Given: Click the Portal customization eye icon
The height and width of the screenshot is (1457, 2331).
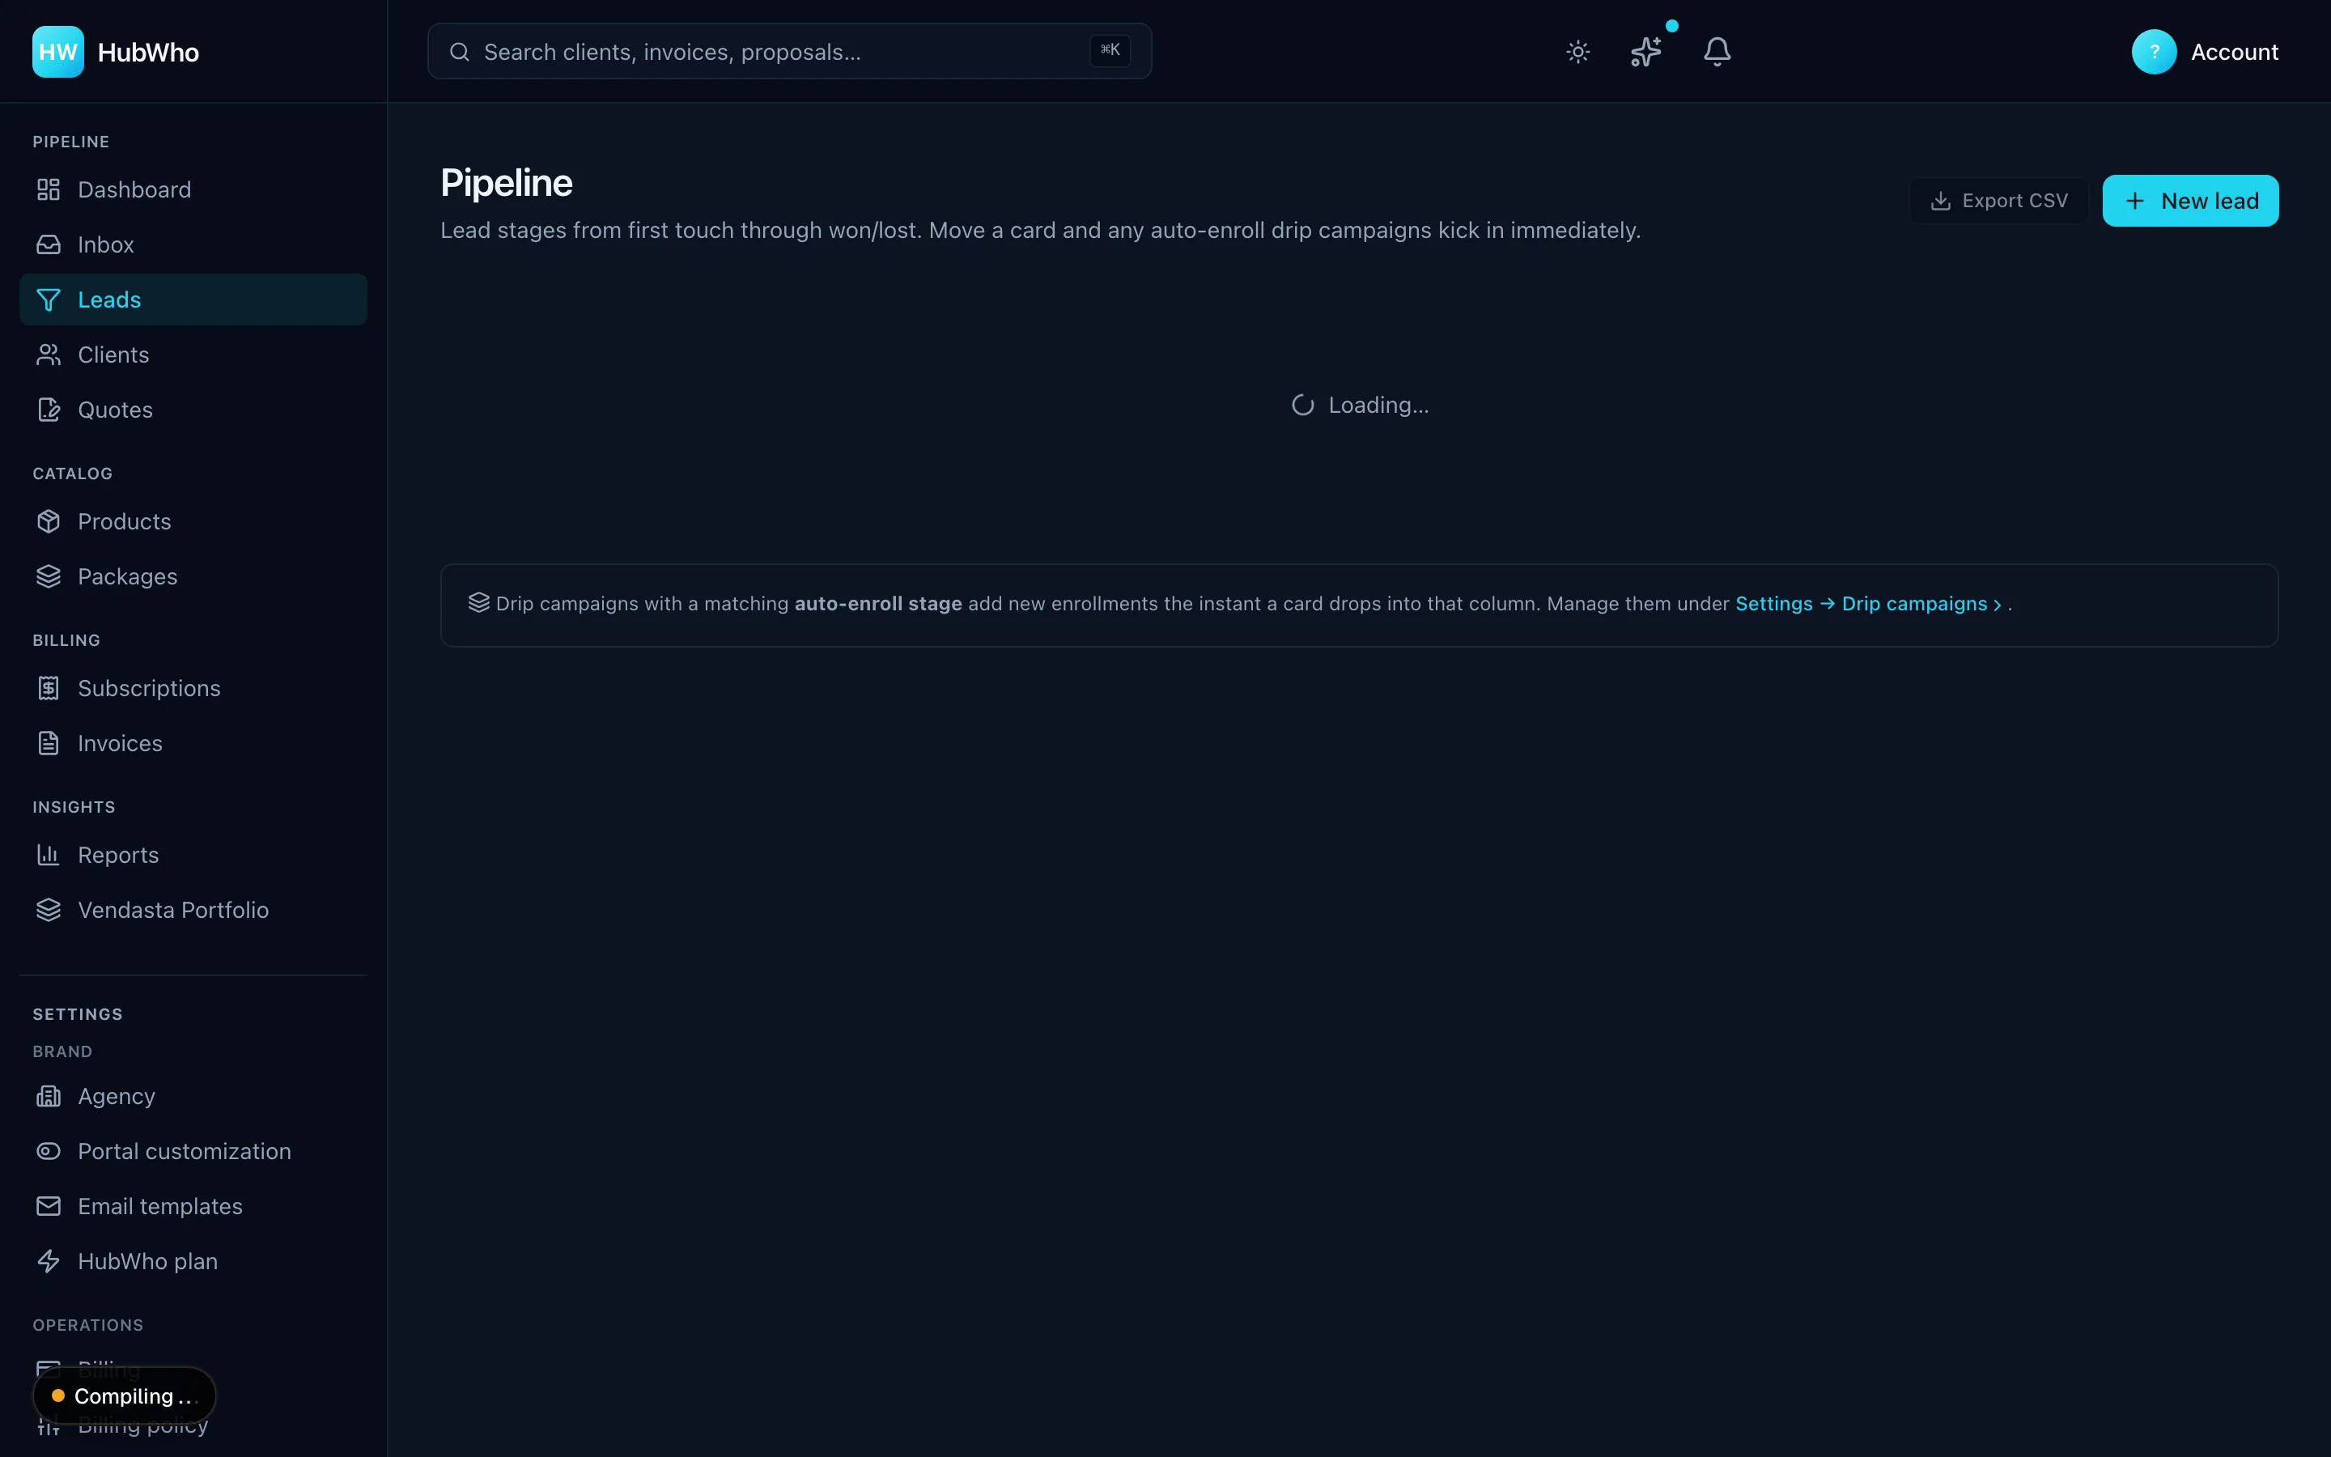Looking at the screenshot, I should (49, 1152).
